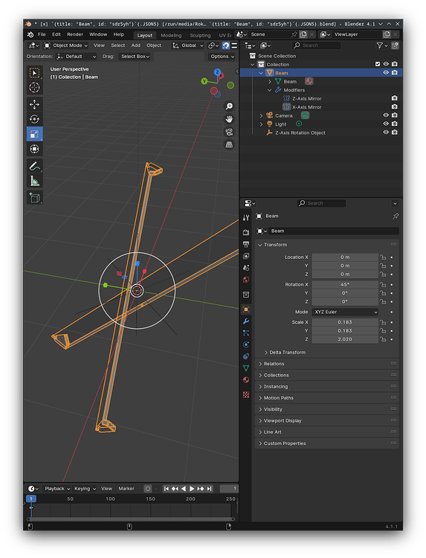Open the Render menu
This screenshot has height=558, width=426.
[75, 34]
